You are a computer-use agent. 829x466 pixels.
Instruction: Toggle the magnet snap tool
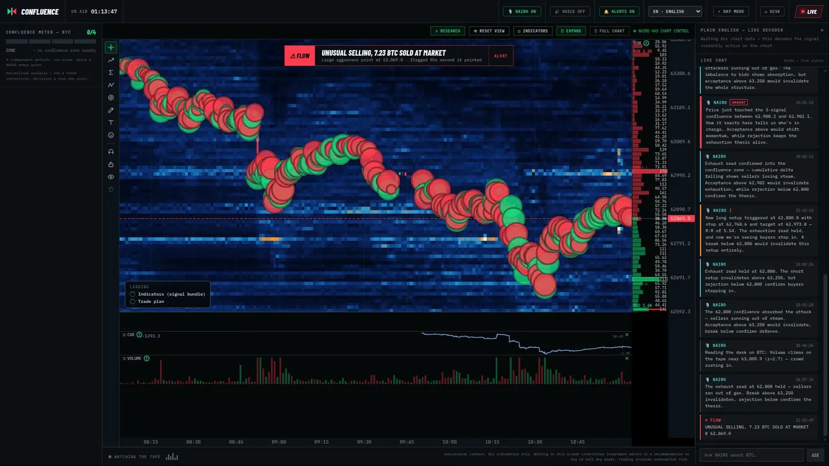[111, 151]
